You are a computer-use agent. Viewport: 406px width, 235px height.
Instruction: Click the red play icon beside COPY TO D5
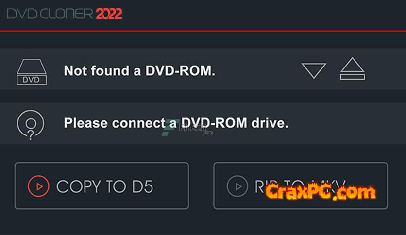point(38,186)
